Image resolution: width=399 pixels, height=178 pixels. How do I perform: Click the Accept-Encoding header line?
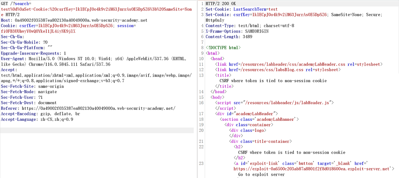(40, 114)
